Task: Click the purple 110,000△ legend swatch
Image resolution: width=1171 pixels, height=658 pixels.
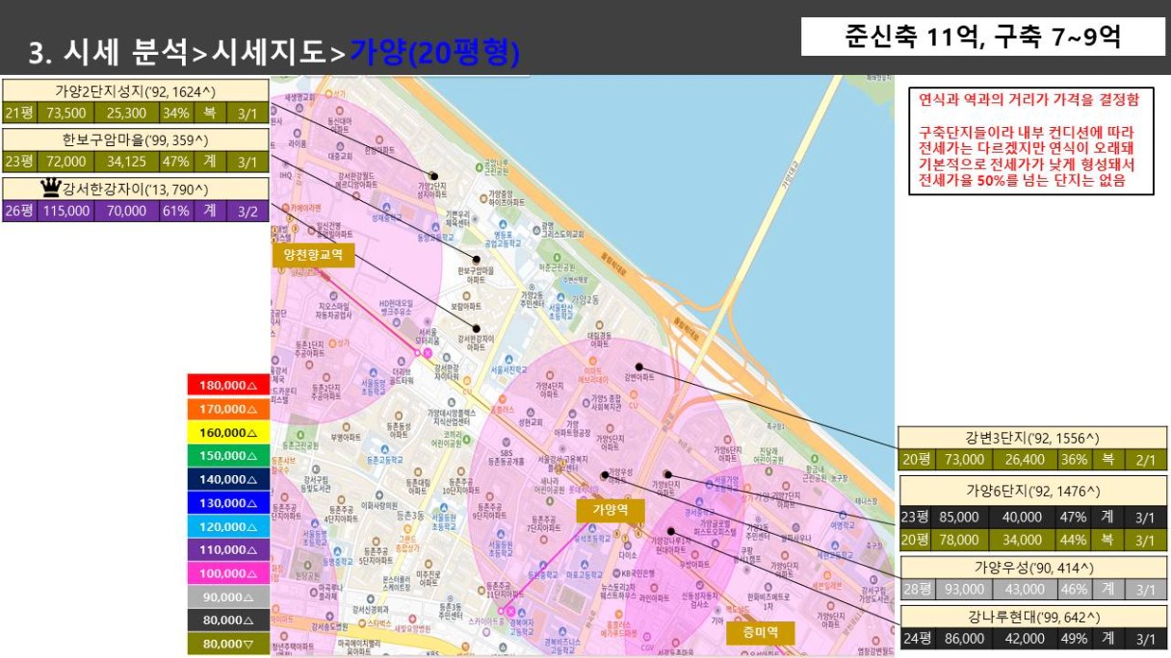Action: 229,549
